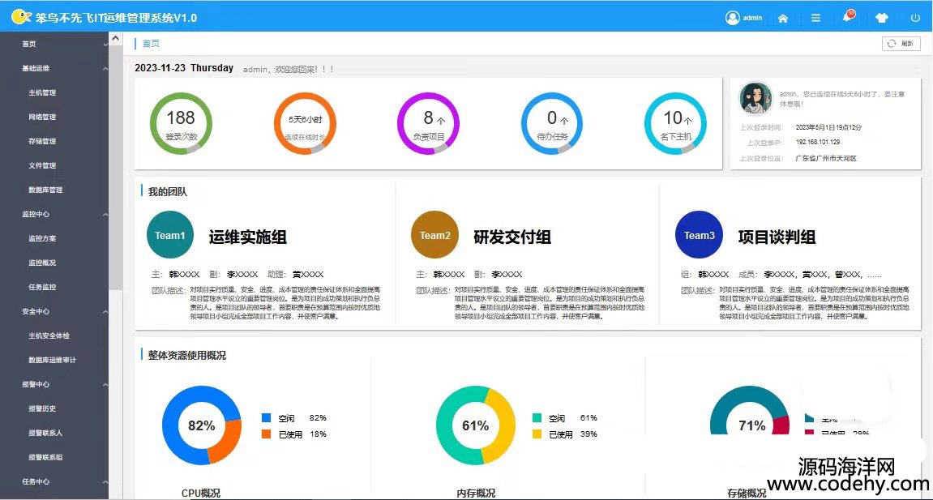The image size is (933, 500).
Task: Open theme skin T-shirt icon
Action: pos(882,18)
